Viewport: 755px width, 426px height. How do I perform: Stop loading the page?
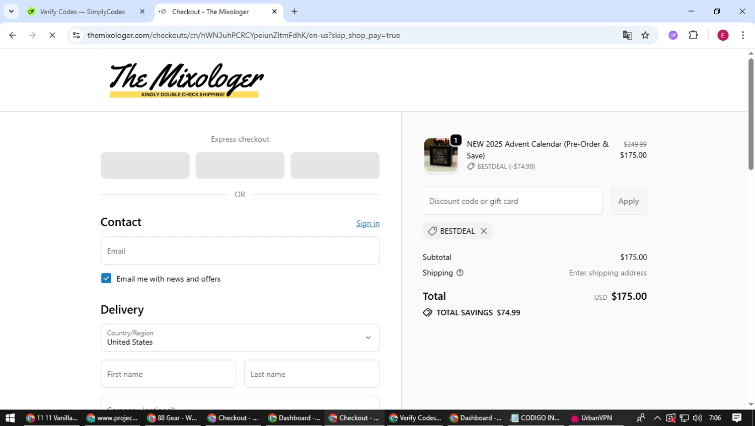[52, 35]
